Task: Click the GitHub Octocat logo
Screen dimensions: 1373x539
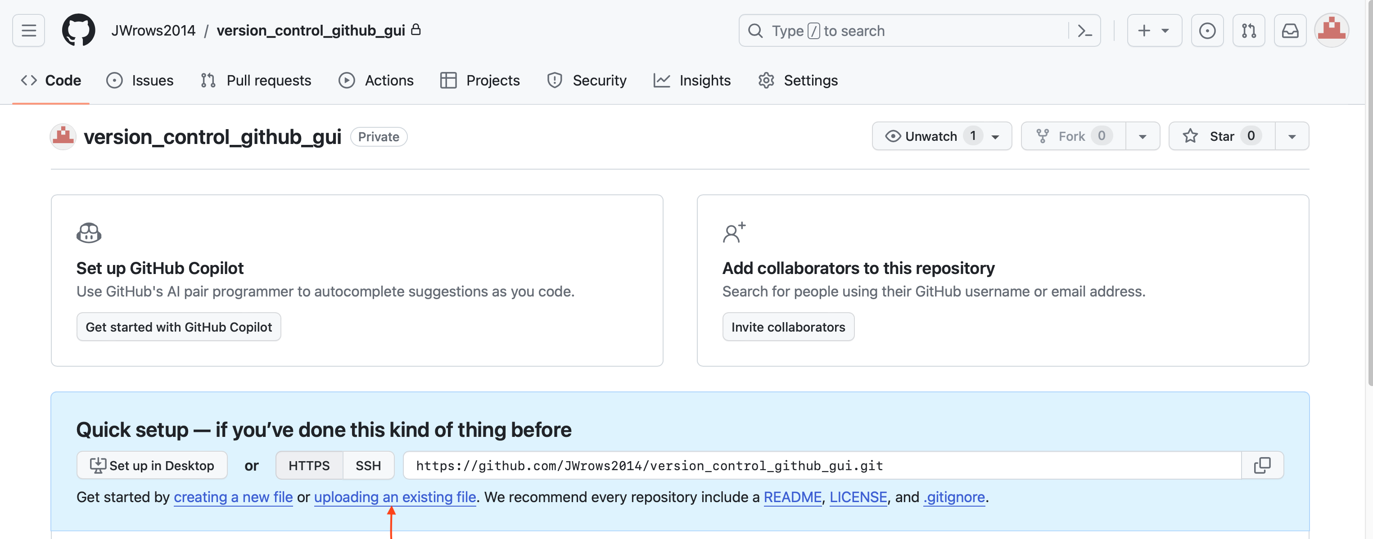Action: 78,30
